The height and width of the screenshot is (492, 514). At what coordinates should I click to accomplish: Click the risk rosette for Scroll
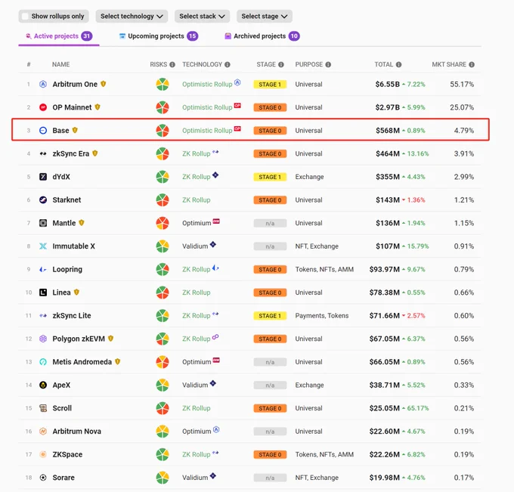coord(163,408)
